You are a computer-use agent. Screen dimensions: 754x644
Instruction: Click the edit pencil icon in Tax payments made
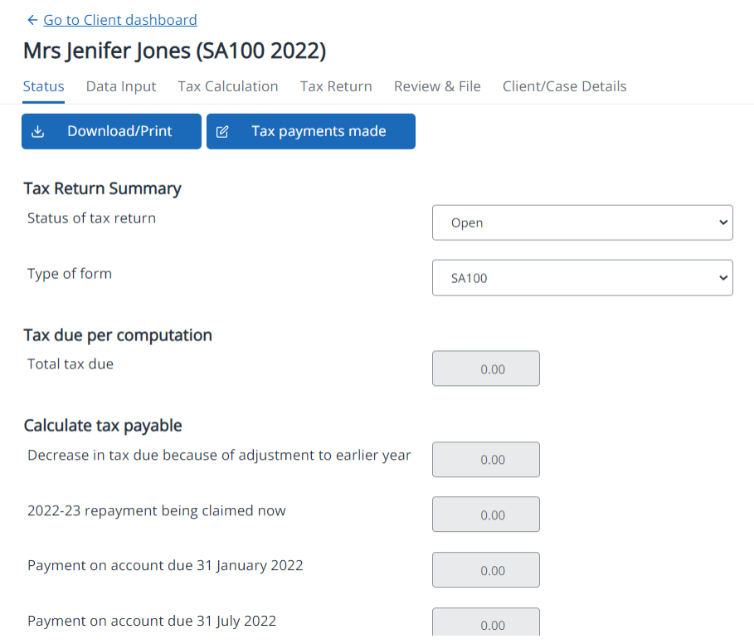click(222, 131)
